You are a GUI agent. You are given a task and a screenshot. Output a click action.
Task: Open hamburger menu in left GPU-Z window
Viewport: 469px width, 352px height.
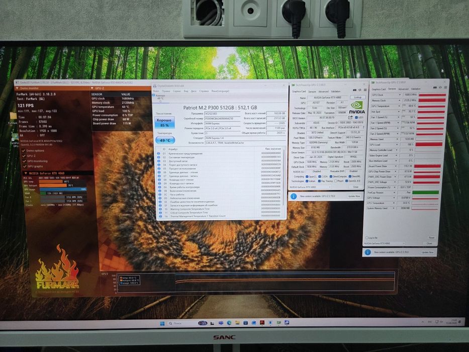[365, 90]
